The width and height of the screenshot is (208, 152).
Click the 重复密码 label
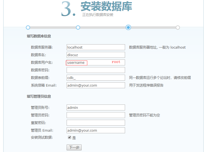coord(38,123)
